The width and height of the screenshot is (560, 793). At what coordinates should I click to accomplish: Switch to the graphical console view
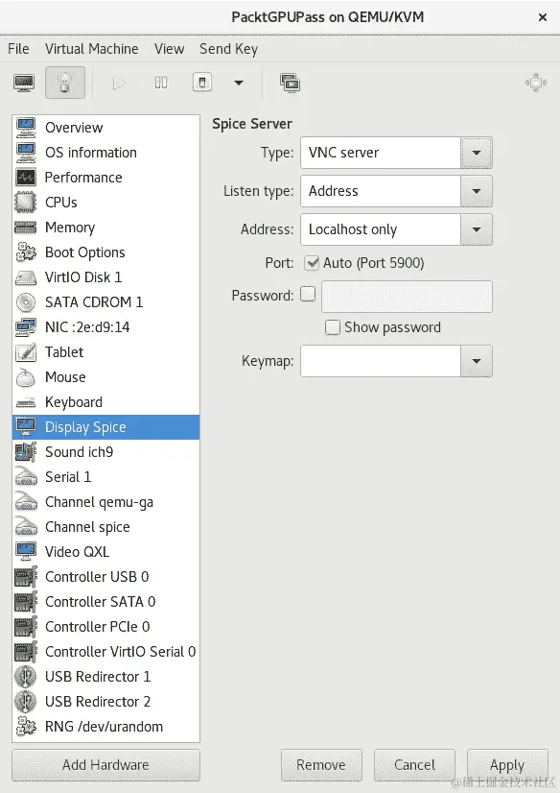pos(23,83)
